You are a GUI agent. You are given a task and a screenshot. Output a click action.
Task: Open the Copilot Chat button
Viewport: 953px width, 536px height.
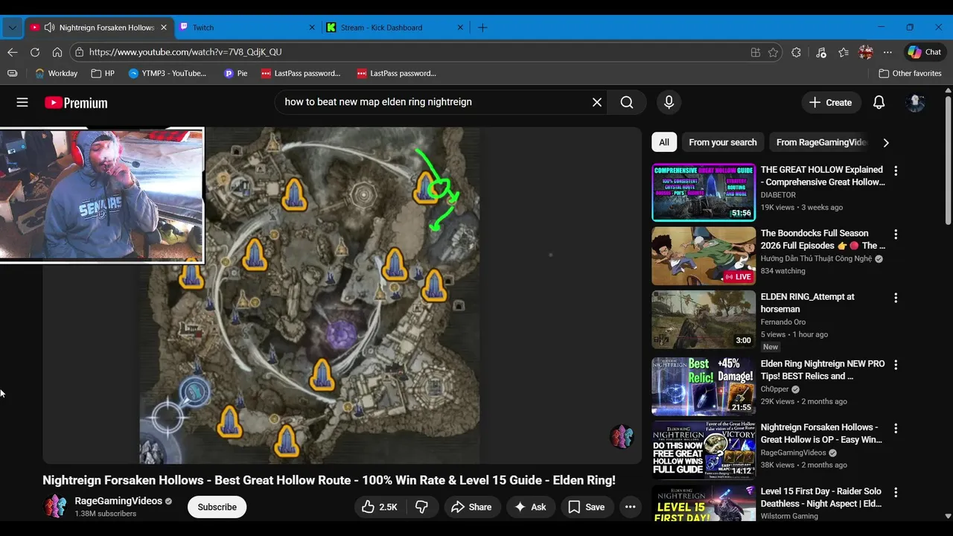pos(924,52)
